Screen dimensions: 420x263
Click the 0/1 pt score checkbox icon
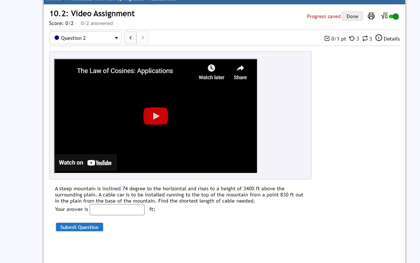click(x=327, y=38)
